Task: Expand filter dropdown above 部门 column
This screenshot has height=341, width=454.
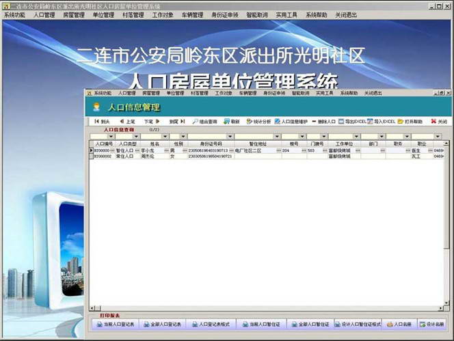Action: coord(382,137)
